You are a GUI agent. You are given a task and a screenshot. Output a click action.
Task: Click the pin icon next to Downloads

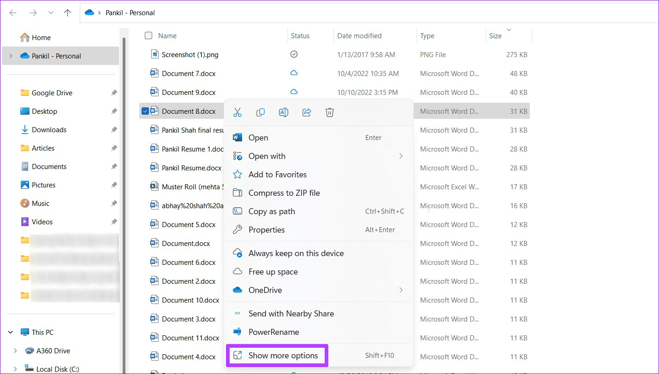pyautogui.click(x=114, y=129)
